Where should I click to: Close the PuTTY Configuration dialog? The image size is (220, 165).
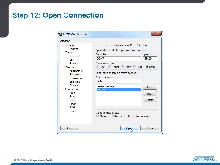point(156,33)
